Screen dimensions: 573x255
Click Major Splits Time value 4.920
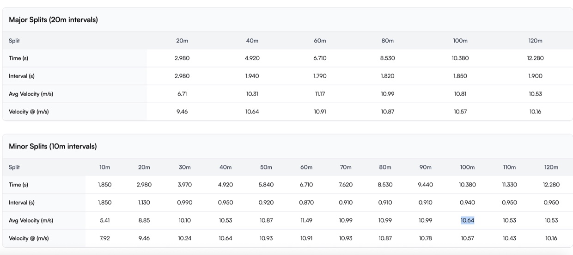click(x=252, y=58)
